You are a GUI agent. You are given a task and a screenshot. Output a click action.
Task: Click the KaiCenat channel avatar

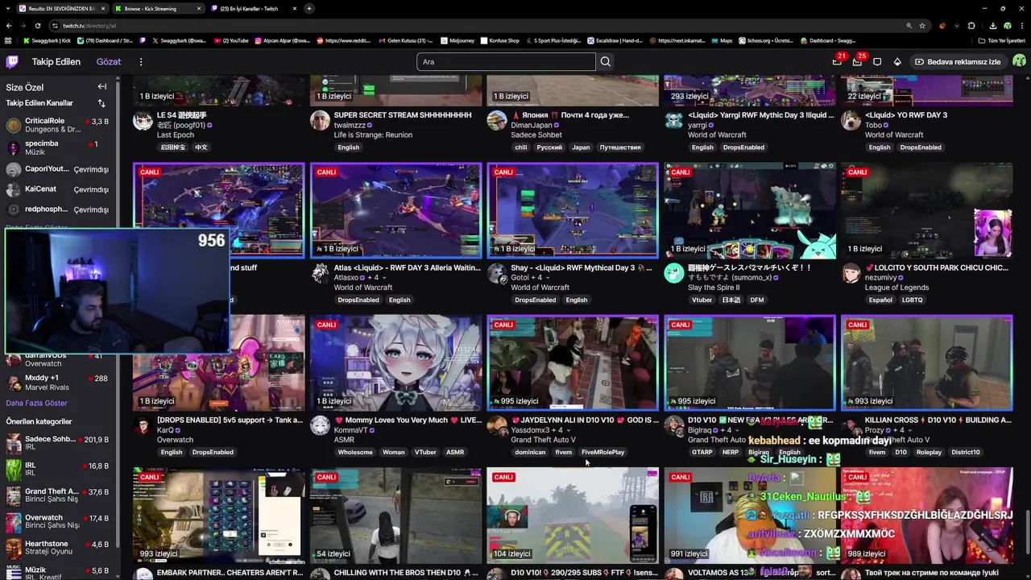[x=14, y=190]
